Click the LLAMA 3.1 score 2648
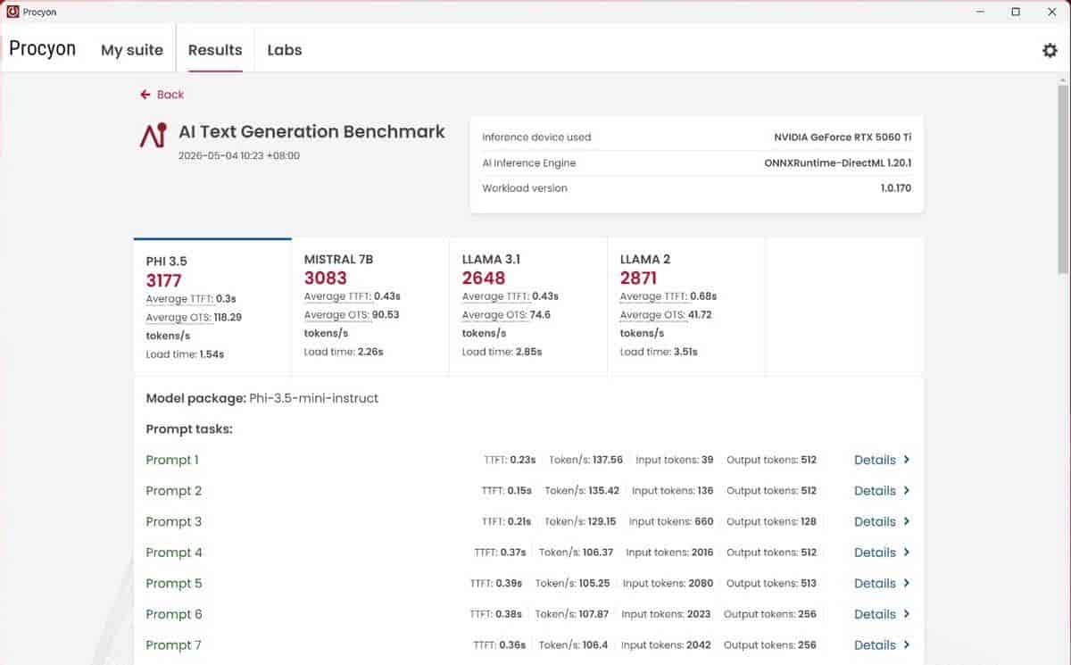The height and width of the screenshot is (665, 1071). [x=484, y=278]
